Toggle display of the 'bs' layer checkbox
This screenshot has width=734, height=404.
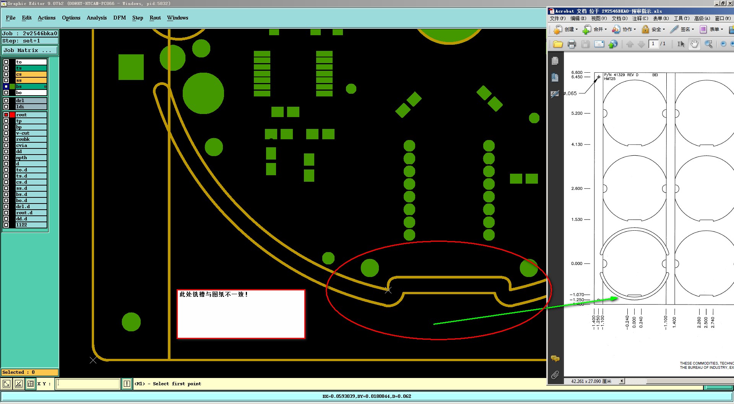coord(6,86)
